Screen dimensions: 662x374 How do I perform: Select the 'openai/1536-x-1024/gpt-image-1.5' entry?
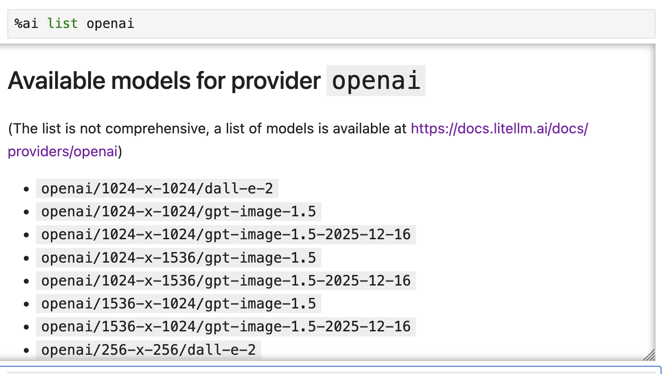(x=179, y=303)
